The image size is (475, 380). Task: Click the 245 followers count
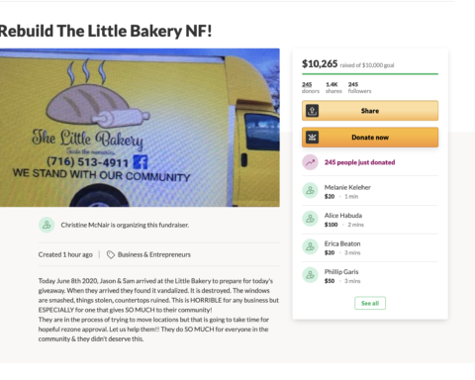coord(359,88)
